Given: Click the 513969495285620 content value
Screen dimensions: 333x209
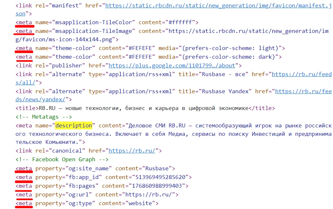Looking at the screenshot, I should (160, 177).
